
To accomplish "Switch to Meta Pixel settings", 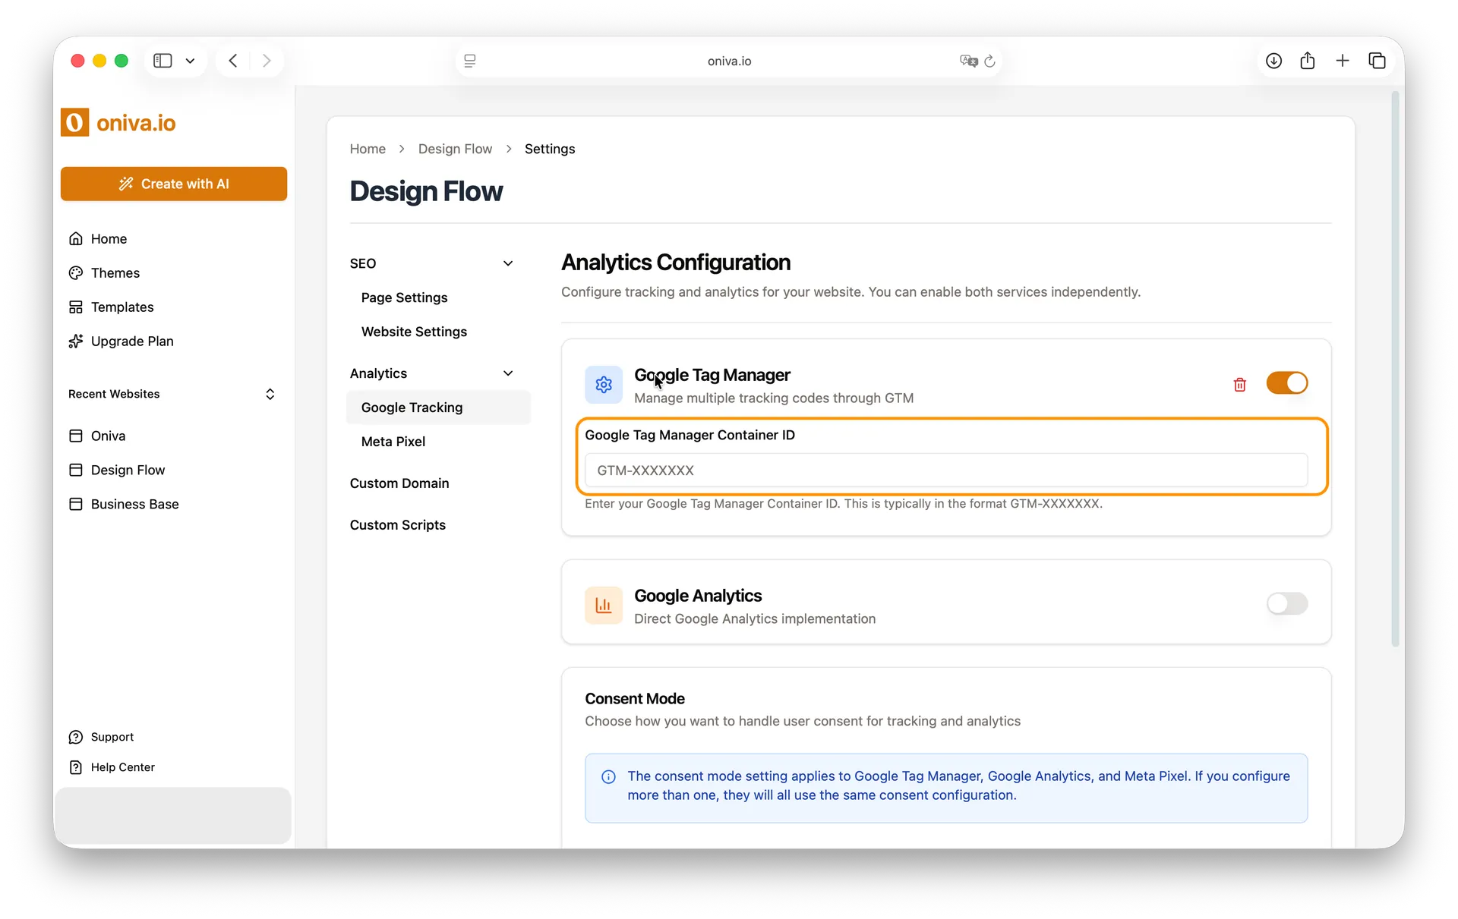I will pos(393,441).
